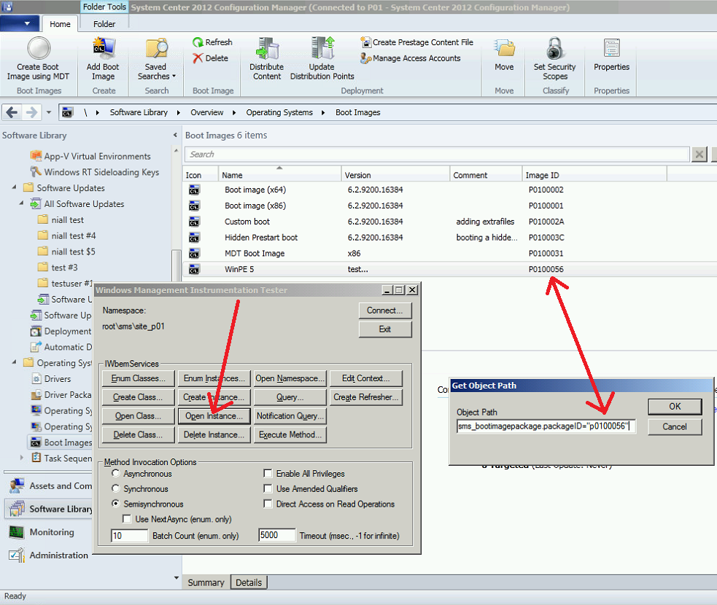Click the Timeout value input field
717x605 pixels.
click(276, 535)
